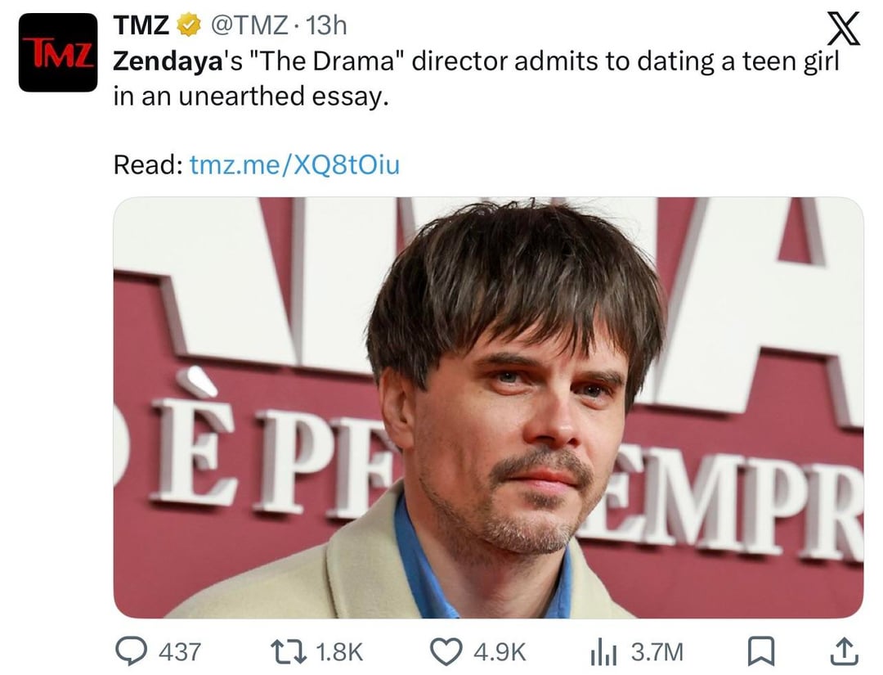883x675 pixels.
Task: Click the TMZ display name
Action: [x=141, y=26]
